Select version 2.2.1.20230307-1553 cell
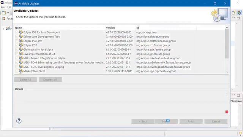Screen dimensions: 243x137 click(x=118, y=58)
